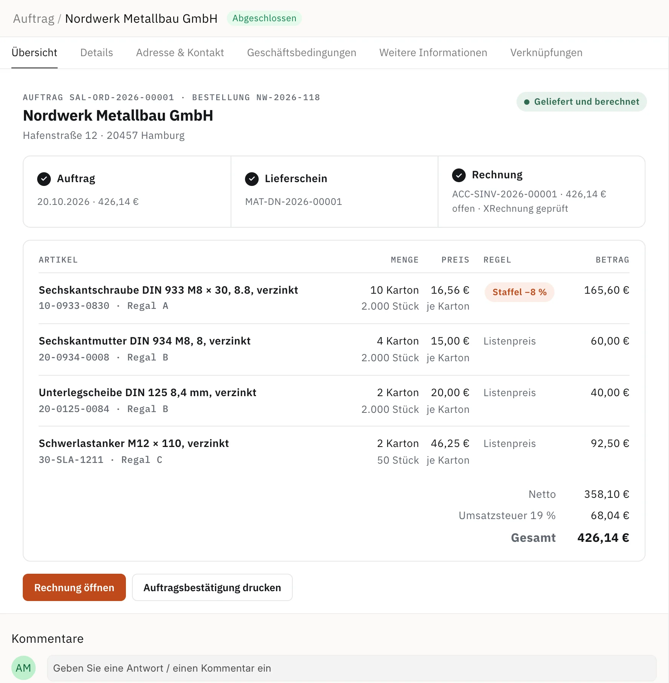Screen dimensions: 669x683
Task: Open the Details tab
Action: 97,52
